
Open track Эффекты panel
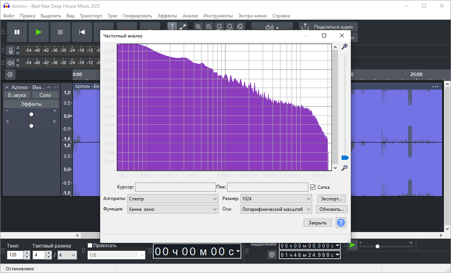pyautogui.click(x=31, y=104)
